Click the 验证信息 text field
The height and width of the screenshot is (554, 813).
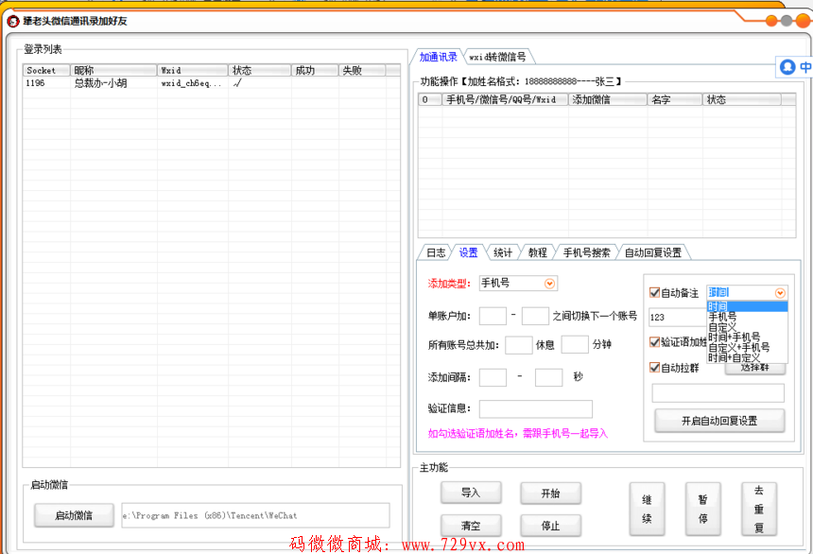pos(536,408)
